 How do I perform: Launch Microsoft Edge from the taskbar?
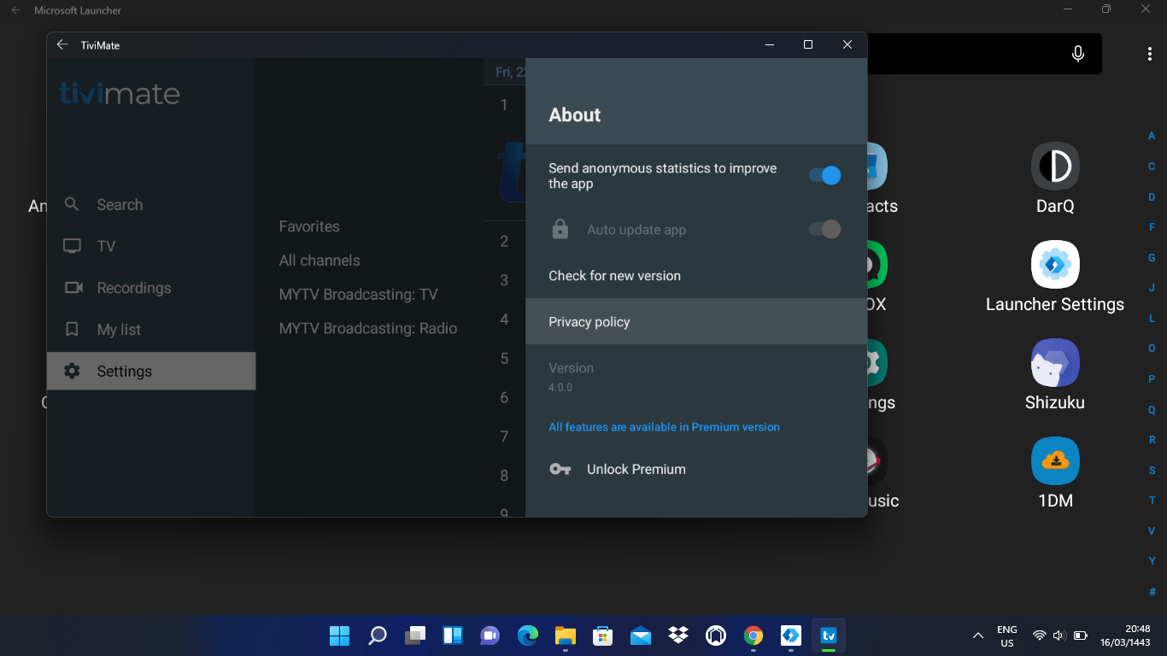point(527,635)
